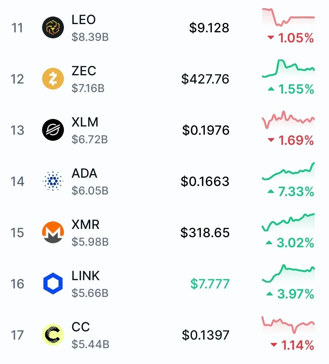View the LEO price sparkline chart

[x=288, y=17]
